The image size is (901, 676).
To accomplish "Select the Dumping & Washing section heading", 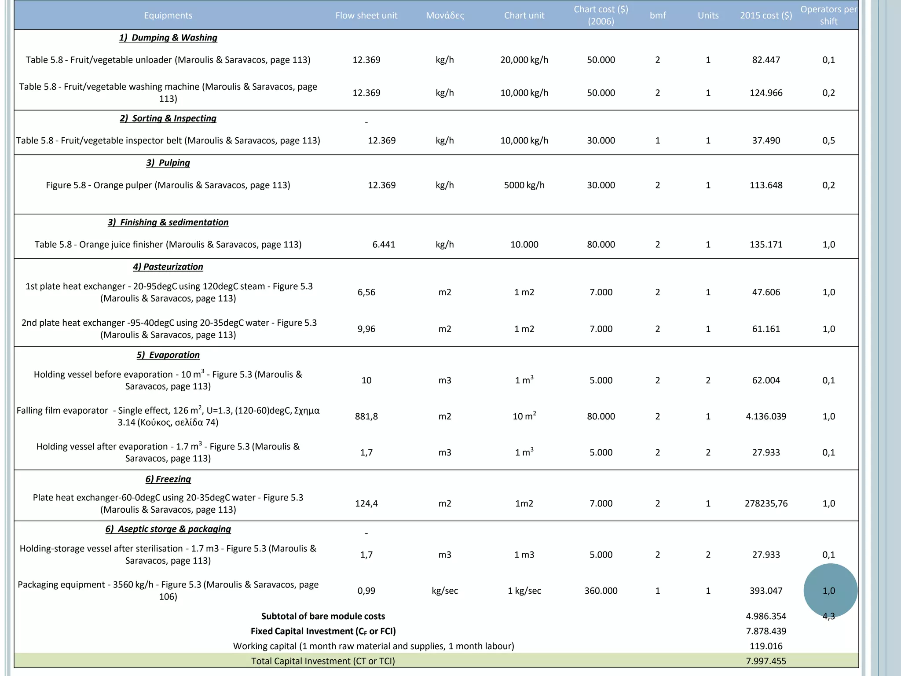I will pos(168,38).
